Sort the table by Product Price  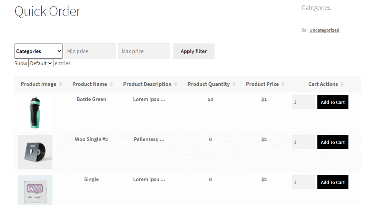click(x=283, y=84)
